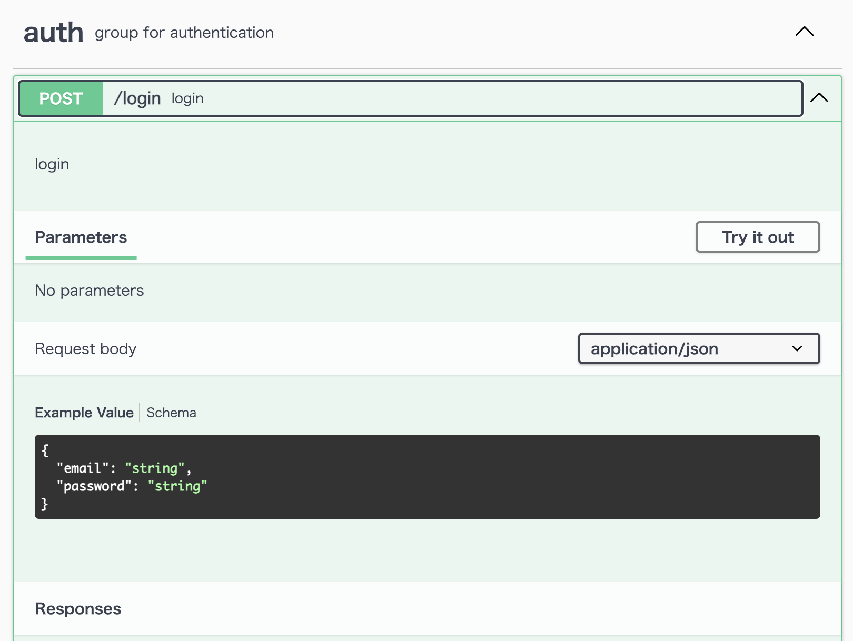Click the upward chevron next to POST /login
The height and width of the screenshot is (641, 853).
pyautogui.click(x=819, y=98)
